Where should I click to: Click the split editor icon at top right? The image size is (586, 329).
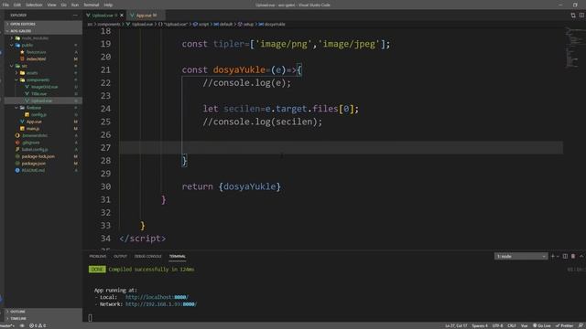tap(581, 16)
